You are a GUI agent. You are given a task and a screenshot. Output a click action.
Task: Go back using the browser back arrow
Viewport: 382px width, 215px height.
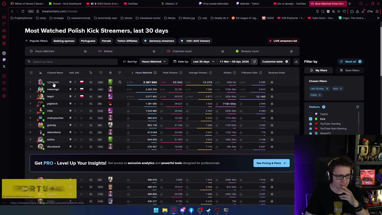click(12, 11)
